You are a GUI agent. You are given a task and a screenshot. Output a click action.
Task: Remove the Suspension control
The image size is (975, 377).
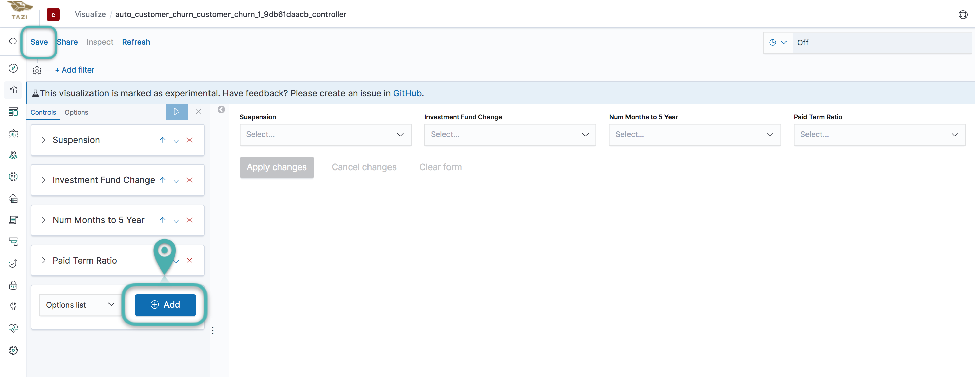pyautogui.click(x=190, y=140)
